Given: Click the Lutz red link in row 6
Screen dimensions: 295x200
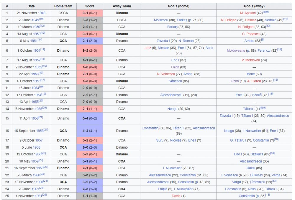Looking at the screenshot, I should coord(148,48).
